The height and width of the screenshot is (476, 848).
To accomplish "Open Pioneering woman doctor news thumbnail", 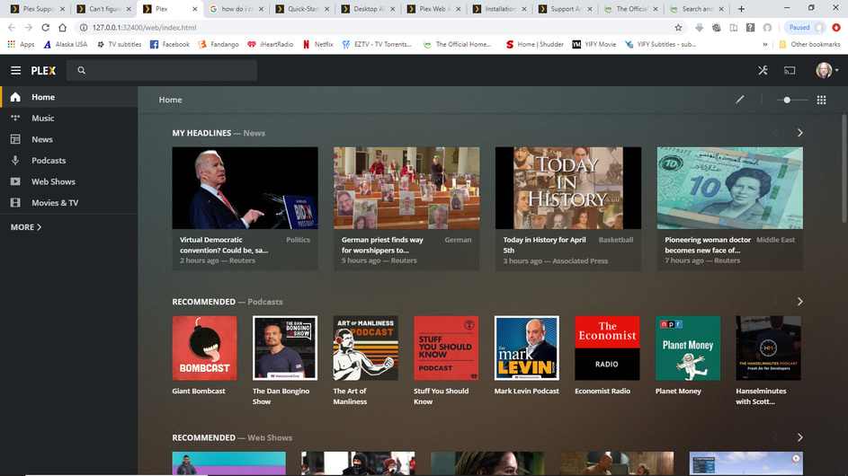I will 729,188.
